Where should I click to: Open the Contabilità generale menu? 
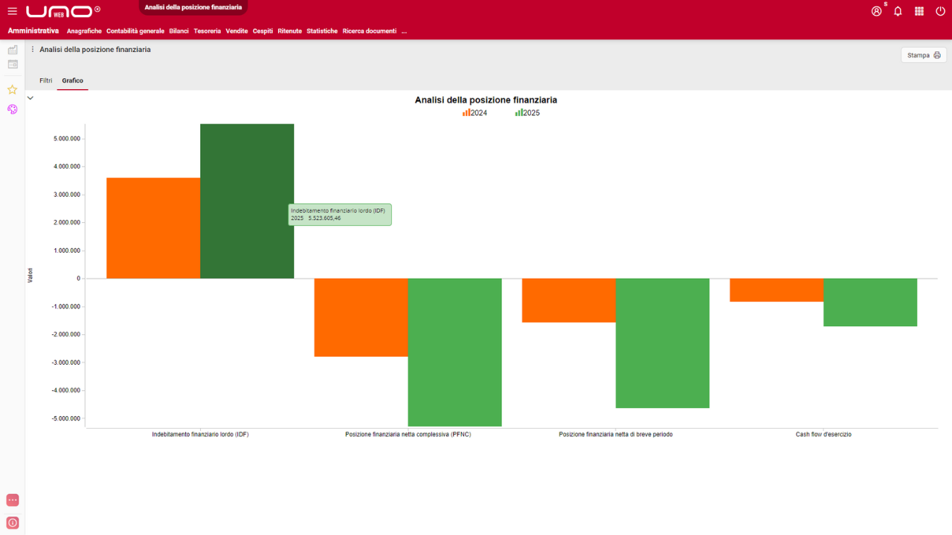click(x=135, y=31)
